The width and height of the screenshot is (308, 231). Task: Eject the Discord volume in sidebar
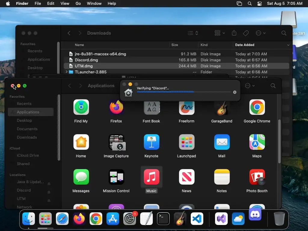[x=49, y=192]
